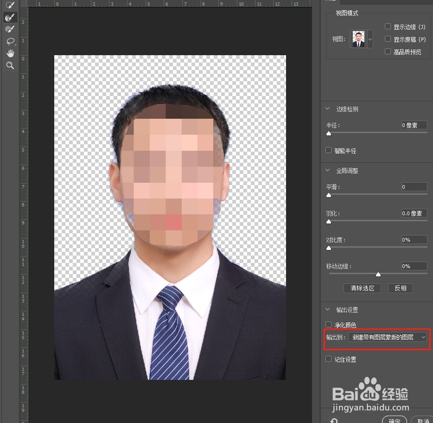
Task: Activate the Refine Edge Brush tool
Action: pyautogui.click(x=10, y=17)
